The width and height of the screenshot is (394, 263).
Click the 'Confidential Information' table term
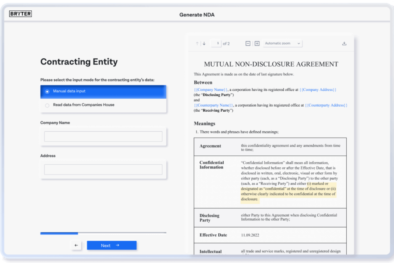tap(212, 165)
